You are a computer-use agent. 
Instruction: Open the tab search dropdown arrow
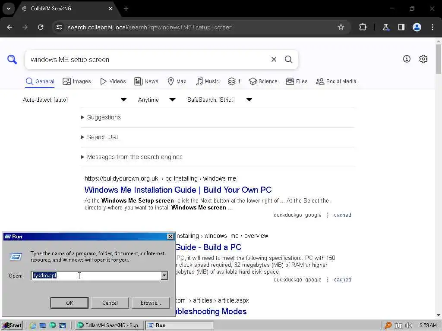click(x=9, y=9)
